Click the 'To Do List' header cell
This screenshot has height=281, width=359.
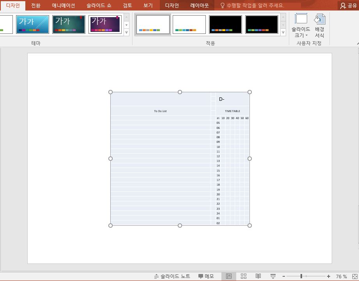pos(160,111)
